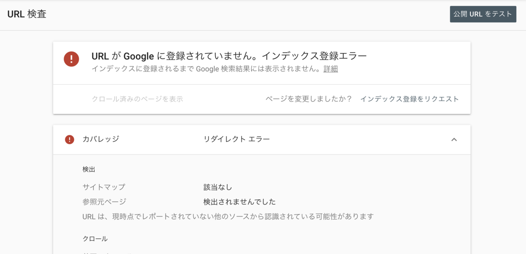Click the リダイレクト エラー status text
The height and width of the screenshot is (254, 526).
coord(237,139)
